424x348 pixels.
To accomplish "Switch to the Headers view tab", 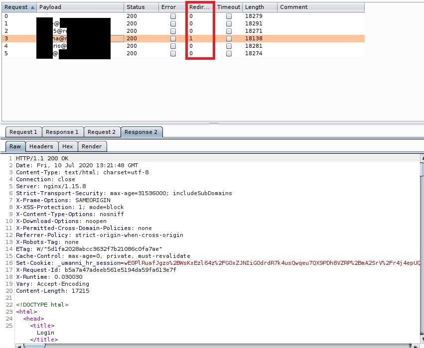I will (x=42, y=146).
